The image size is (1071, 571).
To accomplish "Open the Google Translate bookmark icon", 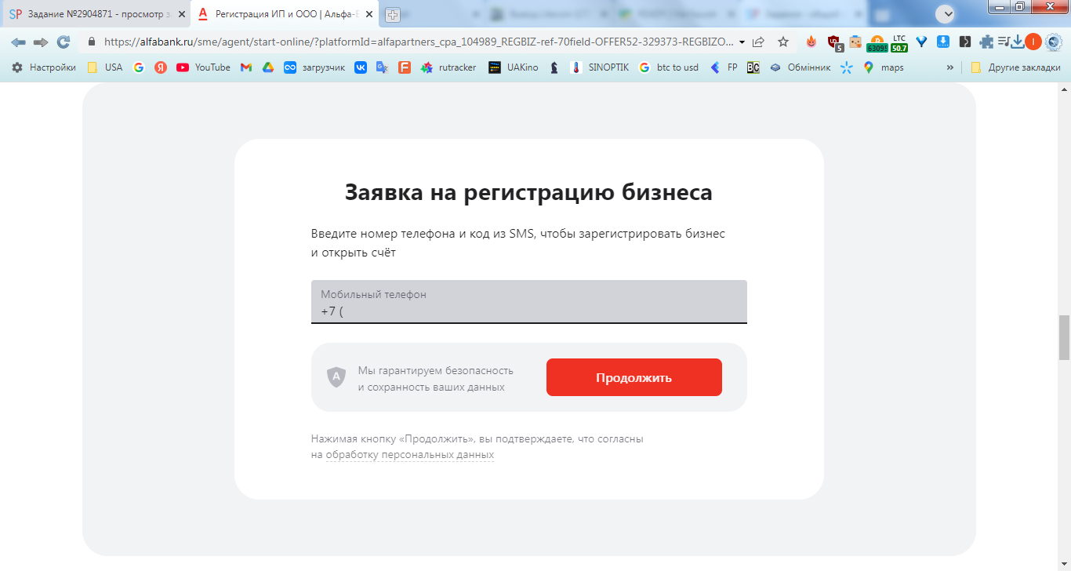I will coord(383,67).
